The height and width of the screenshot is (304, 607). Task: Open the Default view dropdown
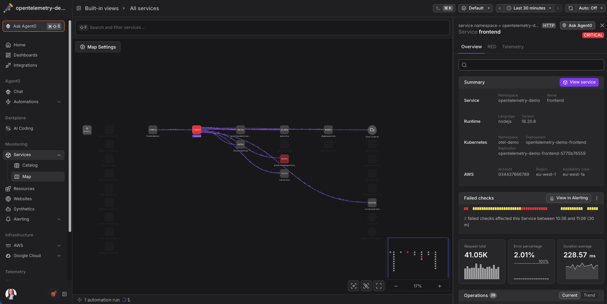(475, 8)
